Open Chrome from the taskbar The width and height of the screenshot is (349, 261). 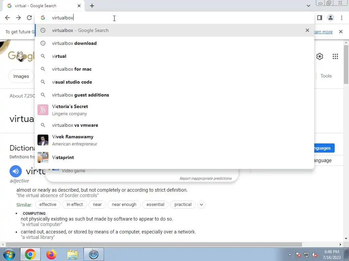point(30,254)
